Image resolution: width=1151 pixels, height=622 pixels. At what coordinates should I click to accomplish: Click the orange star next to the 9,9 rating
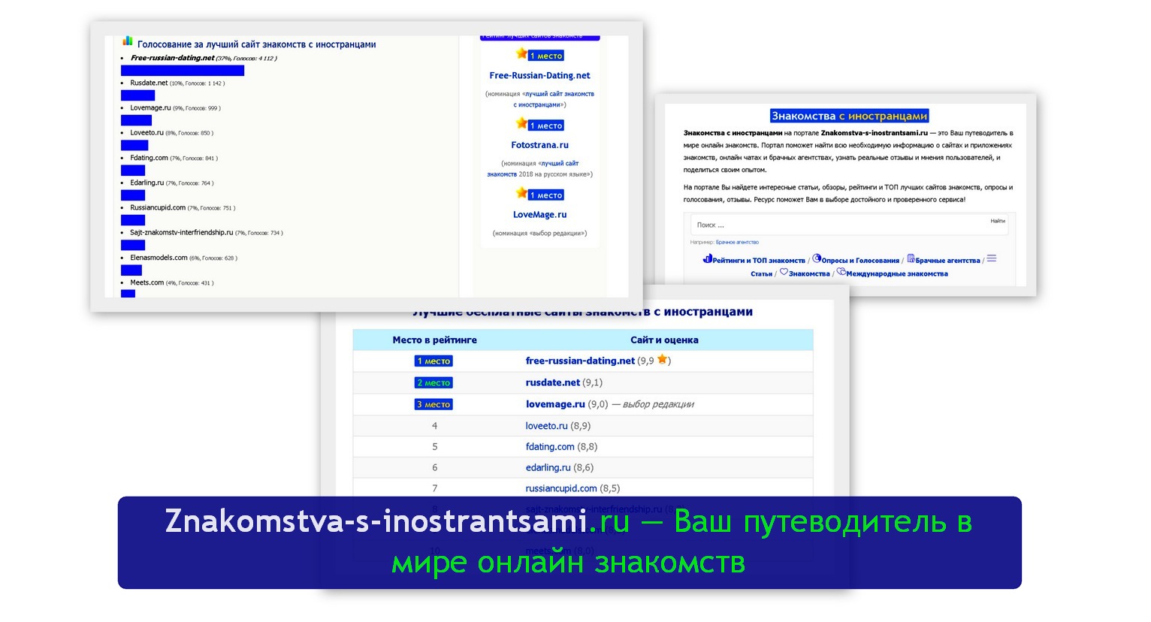point(662,360)
